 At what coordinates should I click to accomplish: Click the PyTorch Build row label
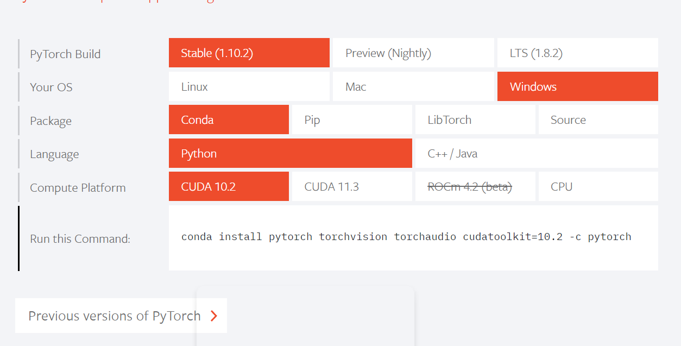[65, 54]
